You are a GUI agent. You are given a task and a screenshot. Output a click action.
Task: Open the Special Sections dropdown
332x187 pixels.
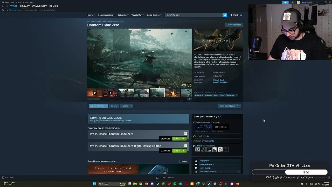154,15
